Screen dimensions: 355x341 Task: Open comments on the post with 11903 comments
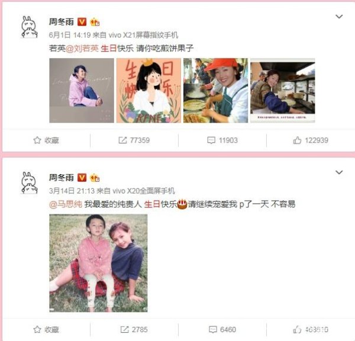pos(222,140)
